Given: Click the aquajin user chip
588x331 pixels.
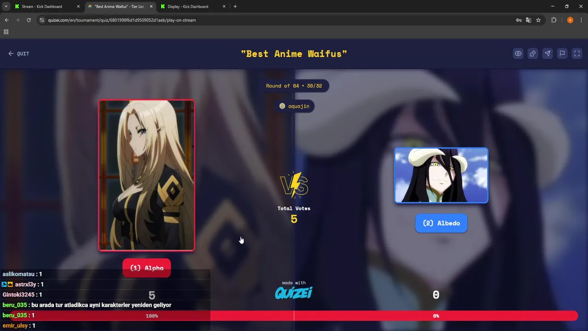Looking at the screenshot, I should click(x=294, y=106).
